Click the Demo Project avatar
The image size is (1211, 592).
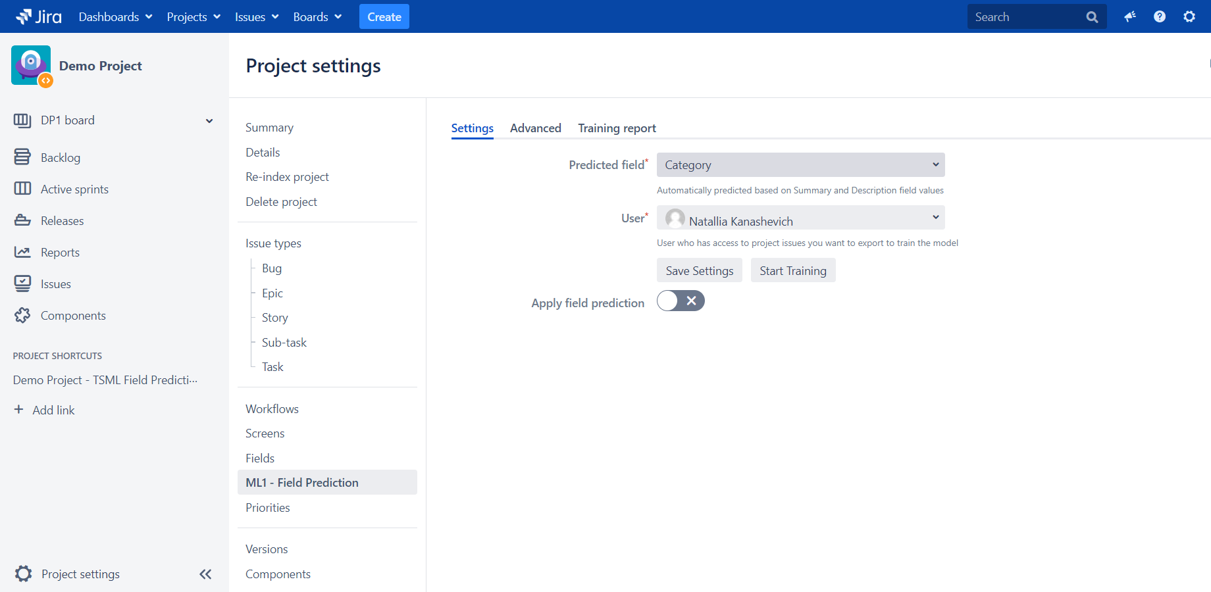click(31, 65)
